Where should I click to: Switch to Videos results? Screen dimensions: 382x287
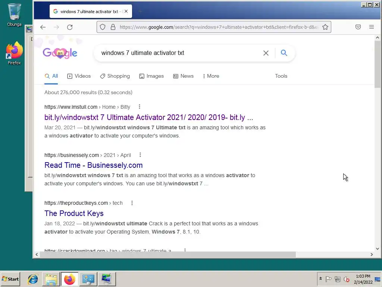coord(79,76)
